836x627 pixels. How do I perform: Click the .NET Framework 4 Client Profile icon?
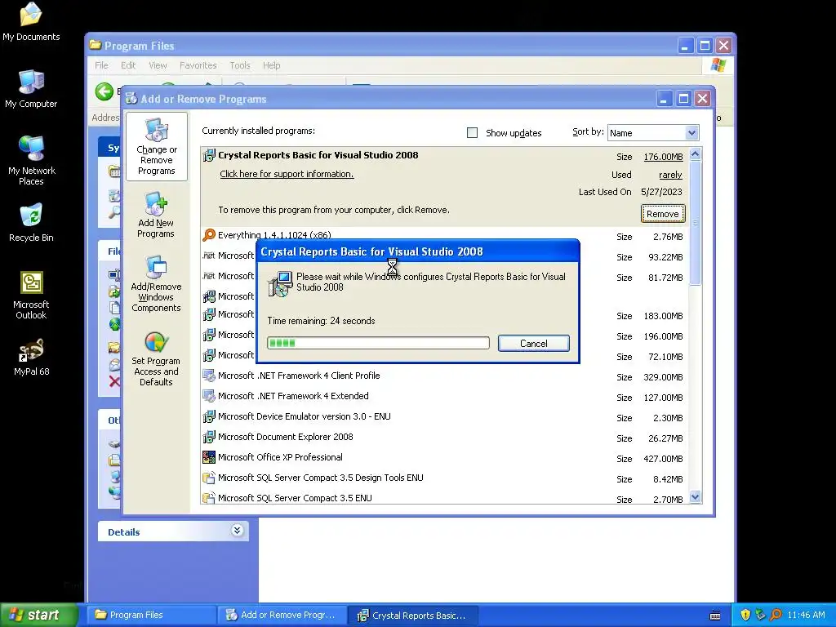[x=209, y=376]
